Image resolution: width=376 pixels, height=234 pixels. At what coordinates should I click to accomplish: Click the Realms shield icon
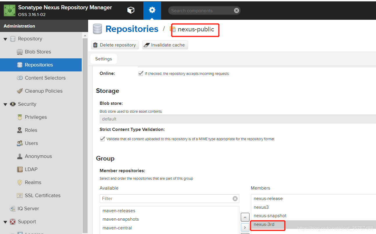click(x=20, y=182)
